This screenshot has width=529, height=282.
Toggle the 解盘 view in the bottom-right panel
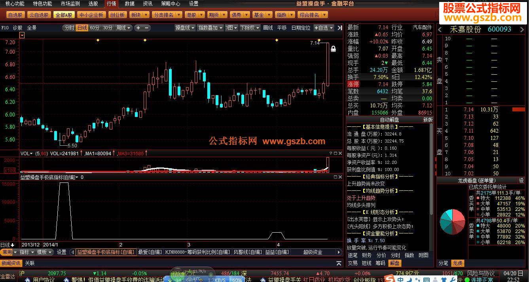(x=395, y=263)
